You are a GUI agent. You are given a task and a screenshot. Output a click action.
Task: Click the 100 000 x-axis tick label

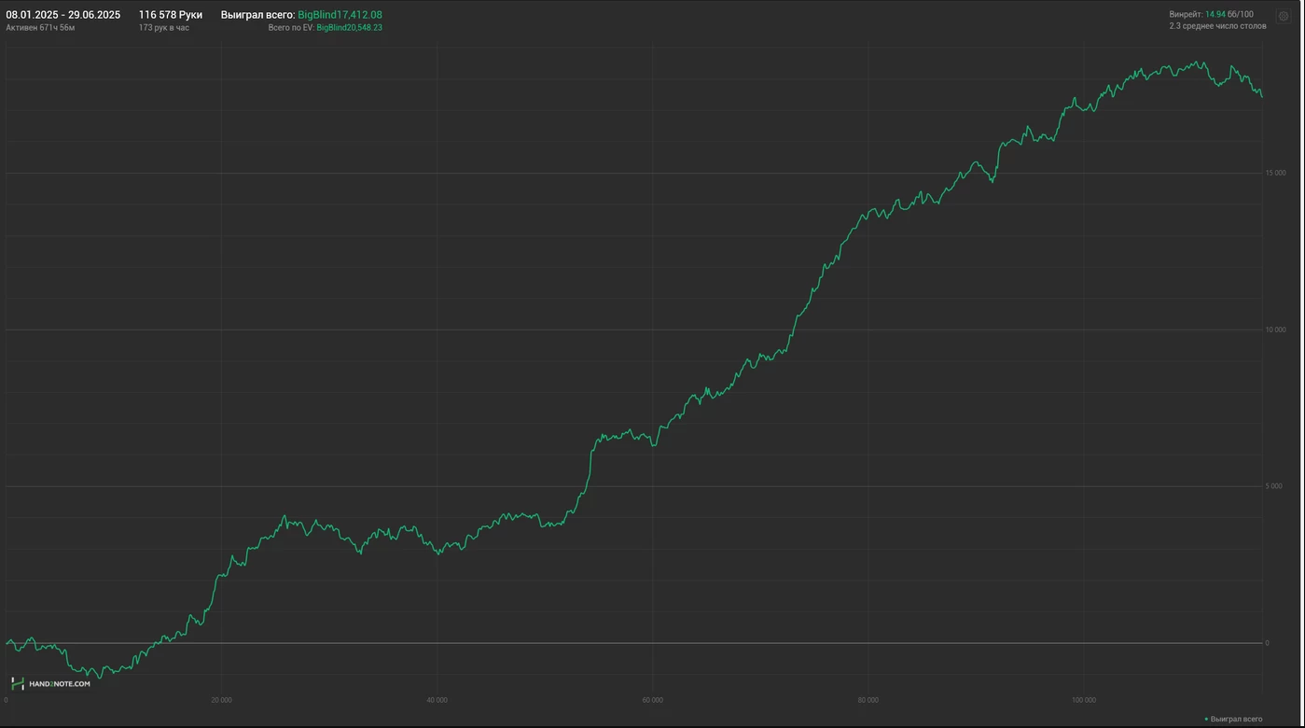click(x=1083, y=700)
